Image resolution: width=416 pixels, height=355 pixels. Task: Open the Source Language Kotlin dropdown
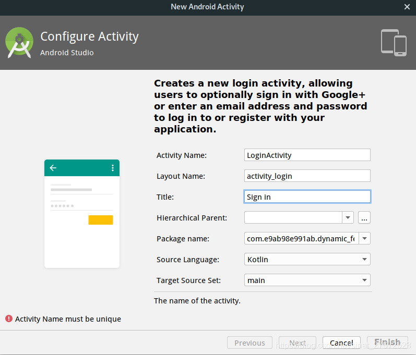click(x=307, y=260)
